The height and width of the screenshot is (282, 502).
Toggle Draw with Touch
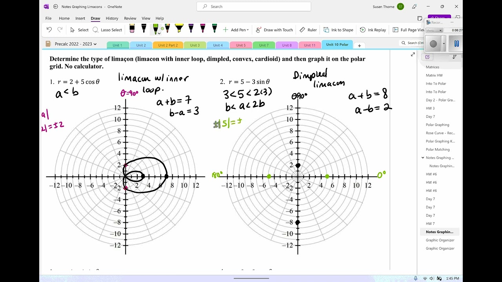(274, 30)
